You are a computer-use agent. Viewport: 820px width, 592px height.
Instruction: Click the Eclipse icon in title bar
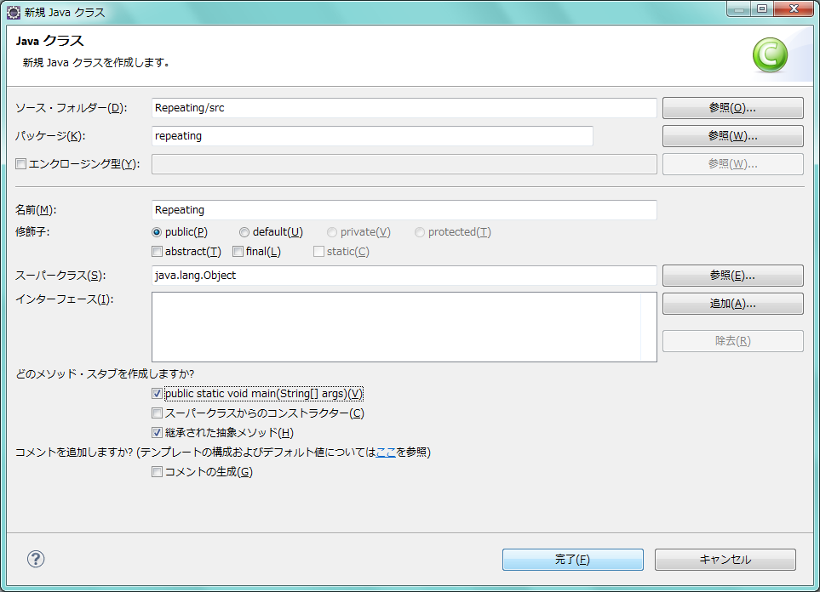click(14, 13)
